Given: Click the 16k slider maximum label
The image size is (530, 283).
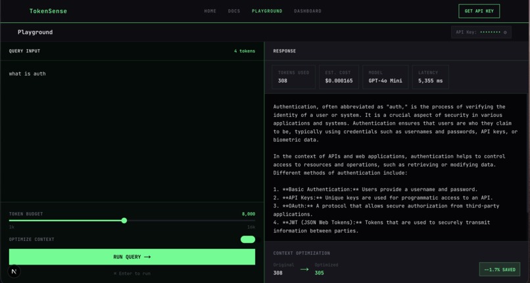Looking at the screenshot, I should click(x=251, y=227).
